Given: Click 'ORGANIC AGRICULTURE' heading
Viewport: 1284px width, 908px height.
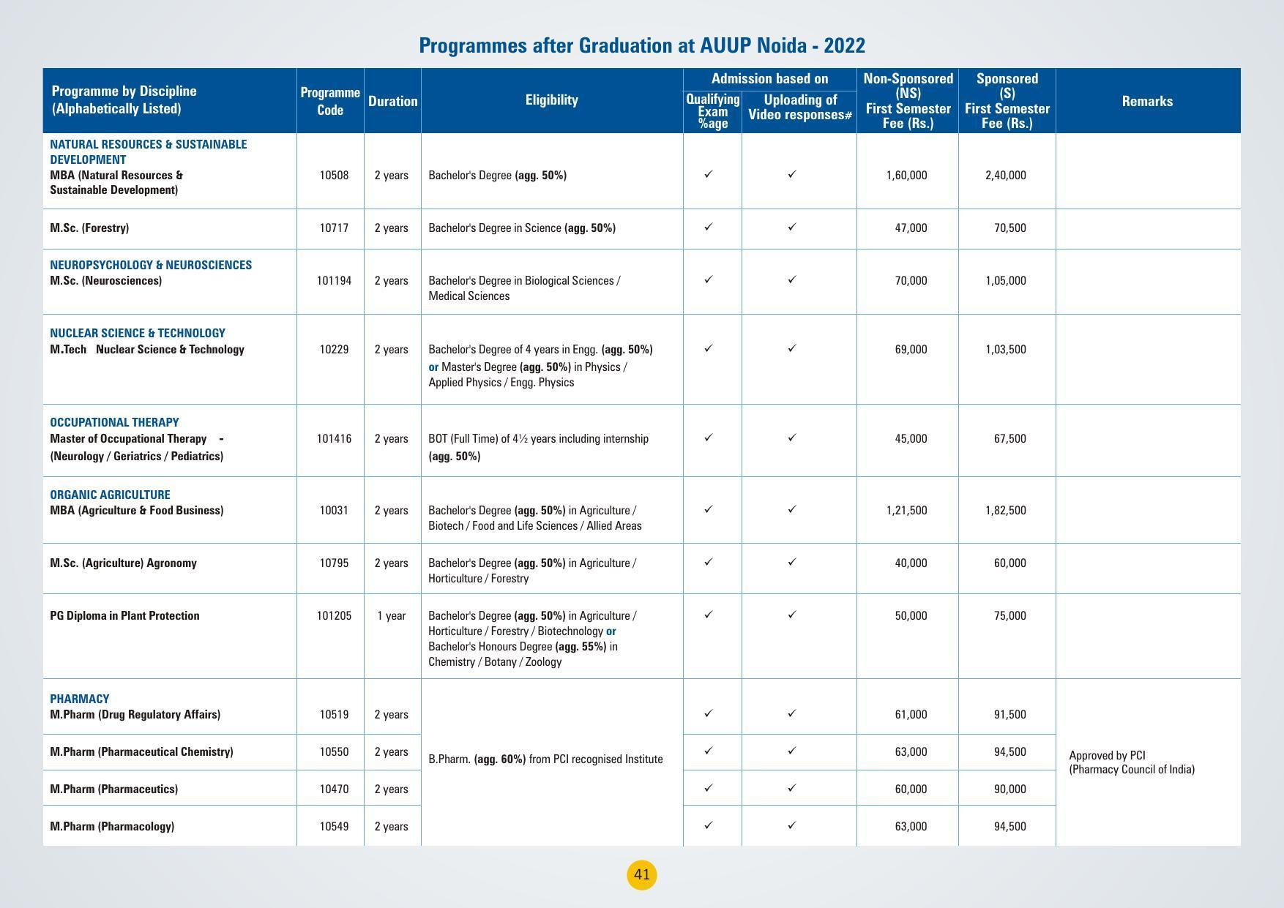Looking at the screenshot, I should click(x=110, y=495).
